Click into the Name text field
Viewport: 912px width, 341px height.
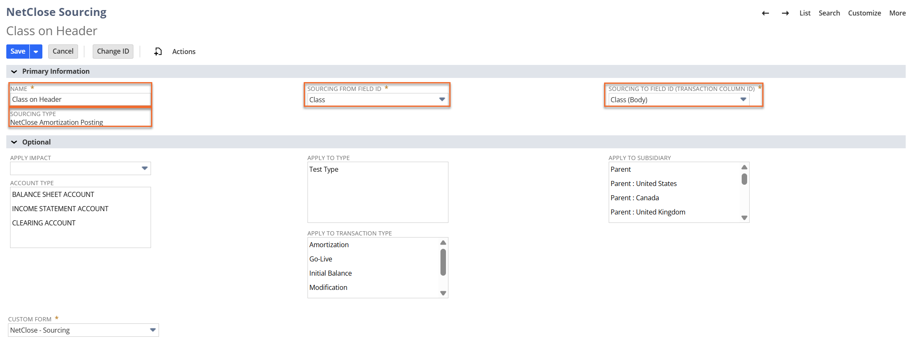[x=80, y=100]
